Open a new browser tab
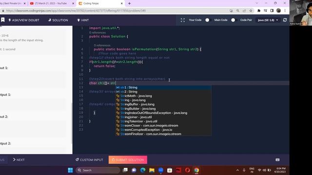Viewport: 312px width, 175px height. tap(129, 3)
